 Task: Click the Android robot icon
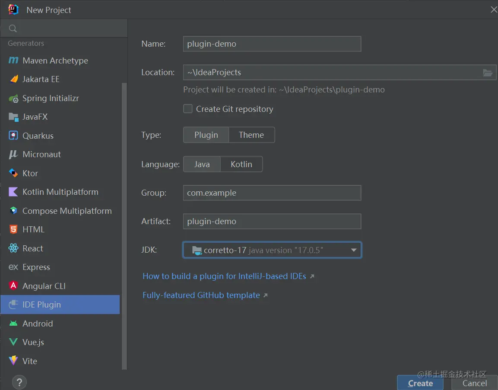tap(13, 323)
